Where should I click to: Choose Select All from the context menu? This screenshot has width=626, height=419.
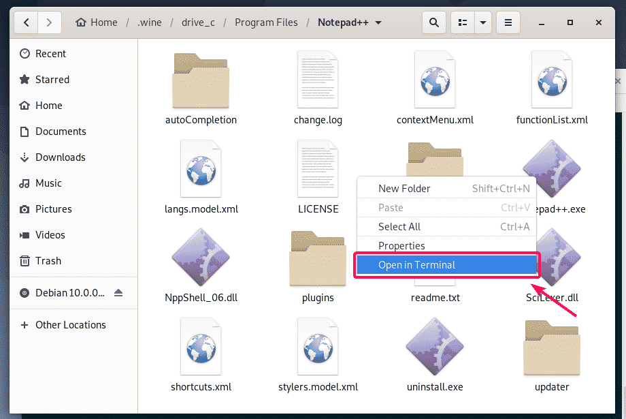[446, 227]
